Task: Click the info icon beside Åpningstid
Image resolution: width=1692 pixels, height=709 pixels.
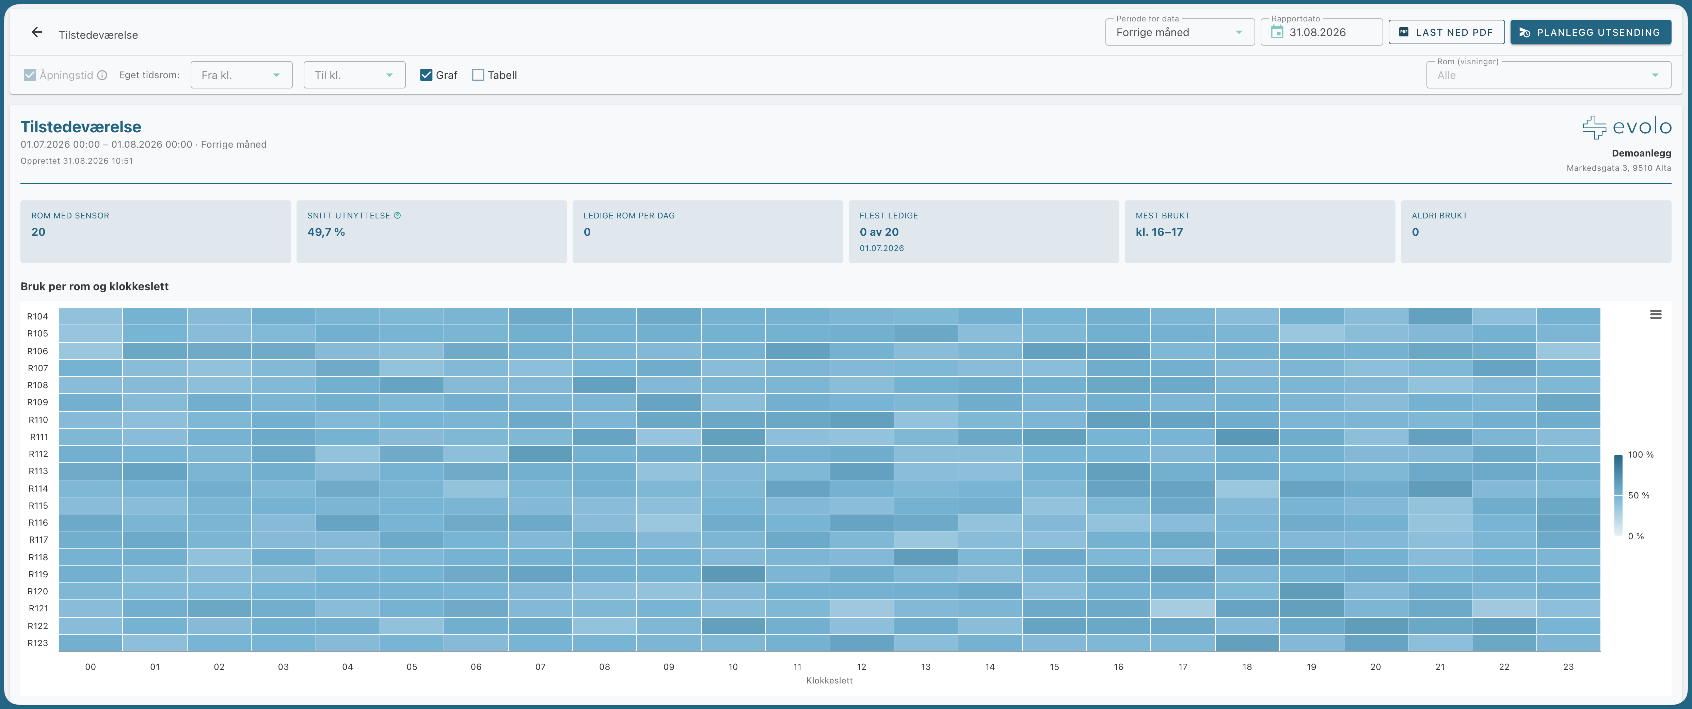Action: [102, 75]
